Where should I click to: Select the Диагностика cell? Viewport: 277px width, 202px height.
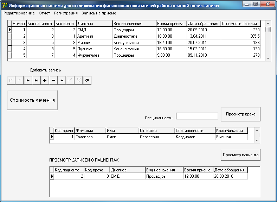point(134,36)
